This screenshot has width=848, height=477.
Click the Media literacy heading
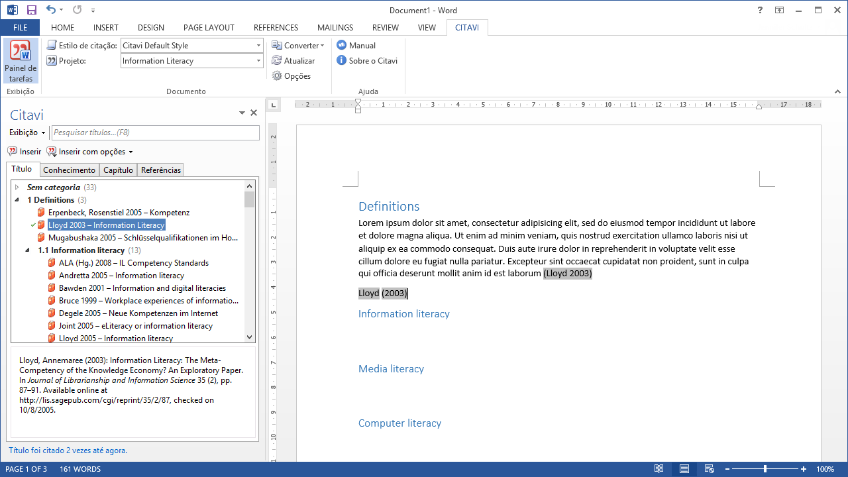click(x=391, y=369)
